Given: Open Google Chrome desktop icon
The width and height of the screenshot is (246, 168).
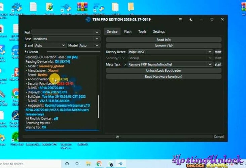Looking at the screenshot, I should pyautogui.click(x=15, y=93).
